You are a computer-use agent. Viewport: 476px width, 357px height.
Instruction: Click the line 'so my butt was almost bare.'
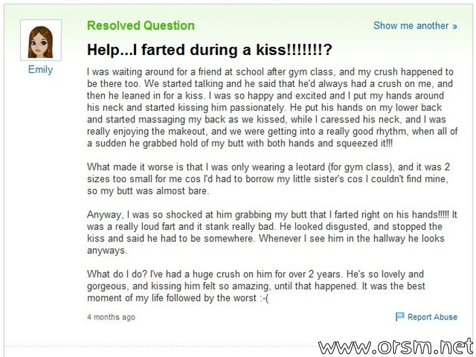(x=148, y=191)
